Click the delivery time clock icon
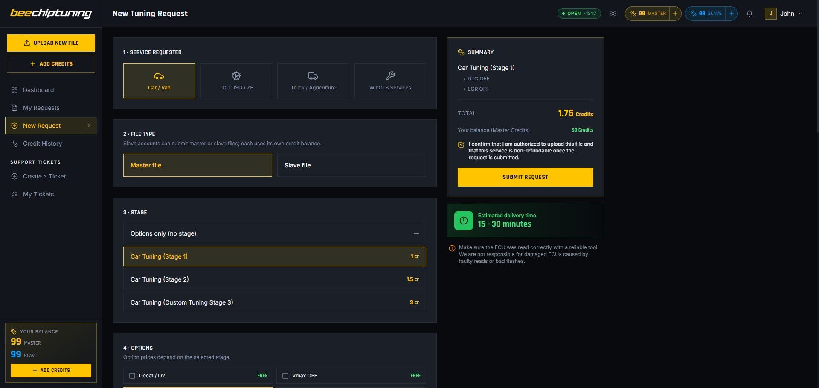The height and width of the screenshot is (388, 819). click(x=464, y=221)
